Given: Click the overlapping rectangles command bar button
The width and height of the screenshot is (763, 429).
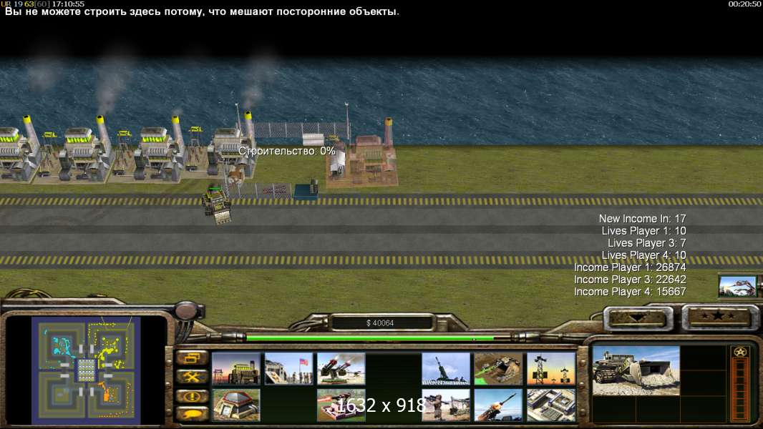Looking at the screenshot, I should click(x=192, y=358).
